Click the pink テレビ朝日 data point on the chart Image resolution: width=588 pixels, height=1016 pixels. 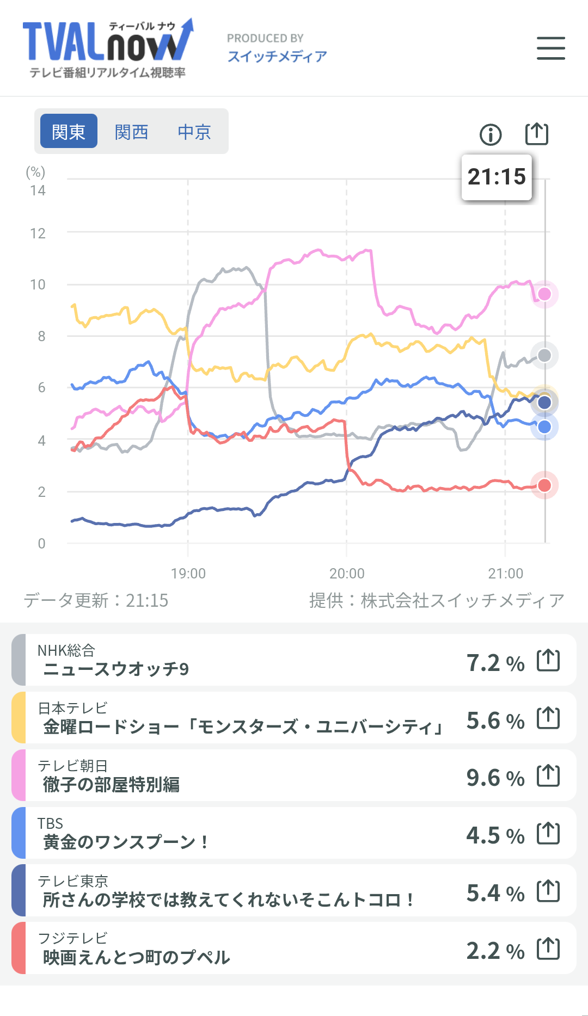[544, 294]
